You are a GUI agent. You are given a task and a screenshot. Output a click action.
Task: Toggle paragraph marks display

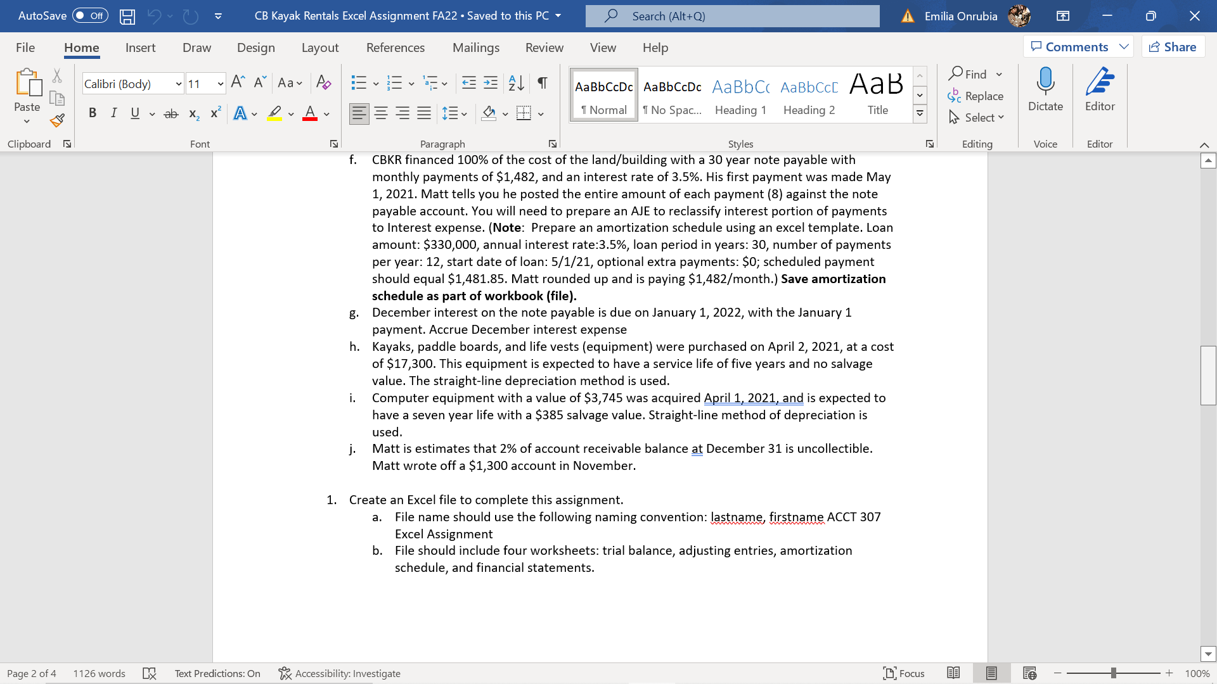543,82
